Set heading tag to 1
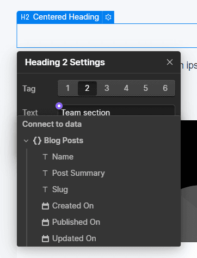 coord(67,88)
